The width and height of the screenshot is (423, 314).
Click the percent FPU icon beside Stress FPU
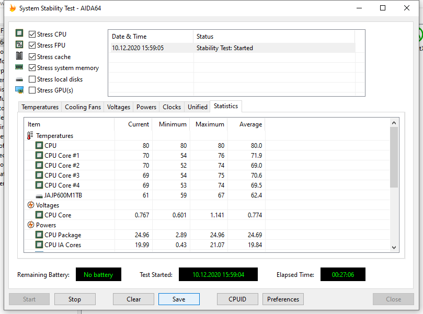[19, 44]
